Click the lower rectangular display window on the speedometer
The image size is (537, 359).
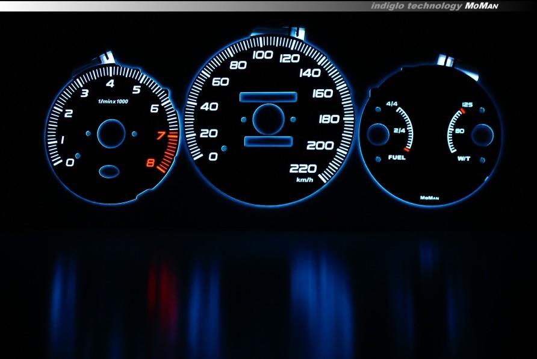tap(268, 142)
